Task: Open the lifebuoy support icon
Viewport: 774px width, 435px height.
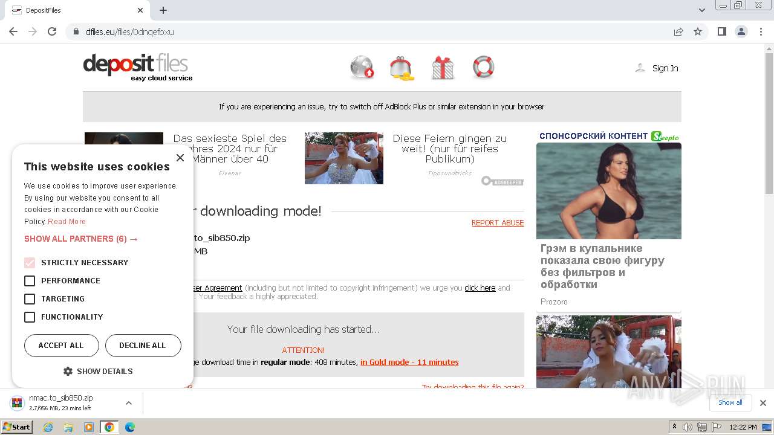Action: pyautogui.click(x=483, y=67)
